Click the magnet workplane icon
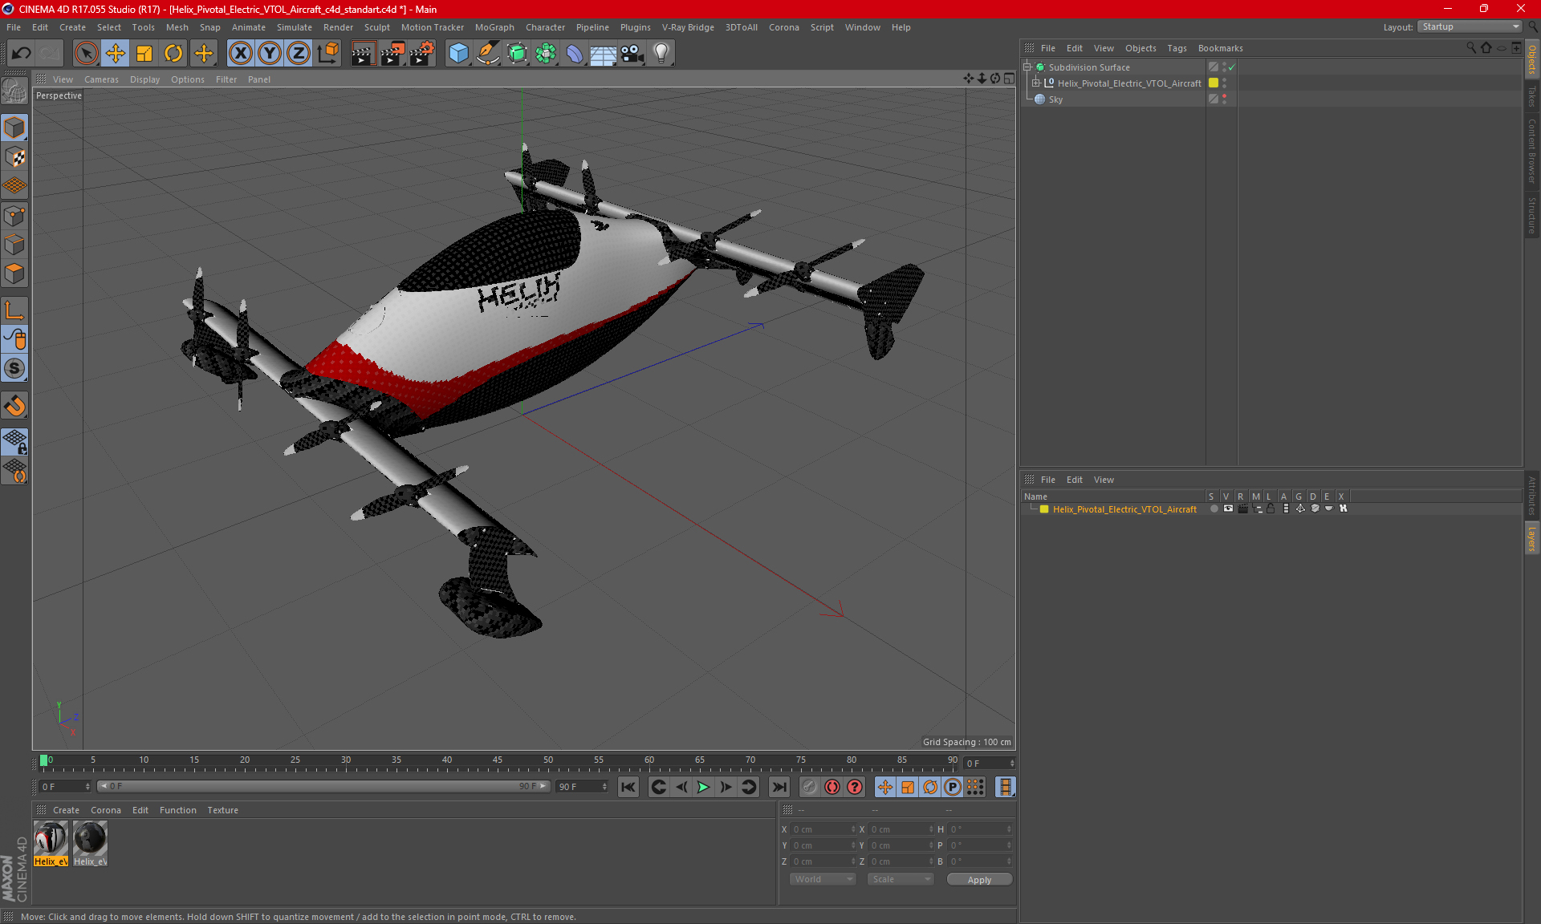This screenshot has height=924, width=1541. pos(14,406)
